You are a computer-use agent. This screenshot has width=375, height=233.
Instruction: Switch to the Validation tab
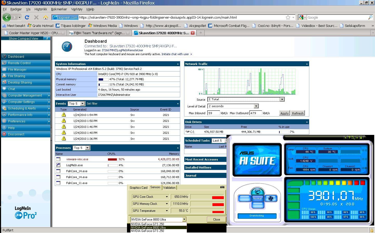(x=169, y=188)
